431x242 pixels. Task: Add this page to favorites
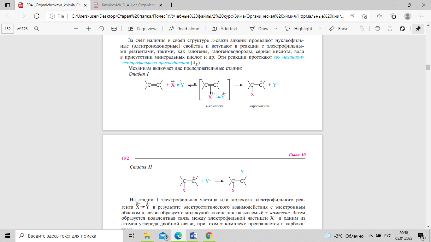point(364,16)
